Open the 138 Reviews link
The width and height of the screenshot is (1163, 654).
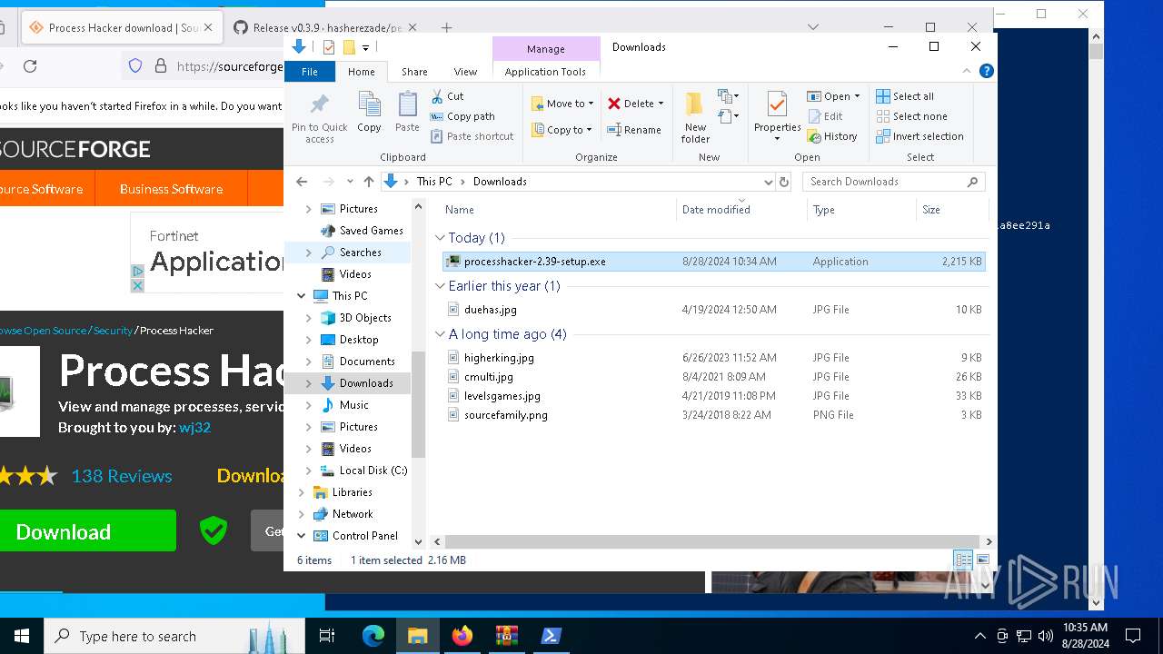pos(122,476)
